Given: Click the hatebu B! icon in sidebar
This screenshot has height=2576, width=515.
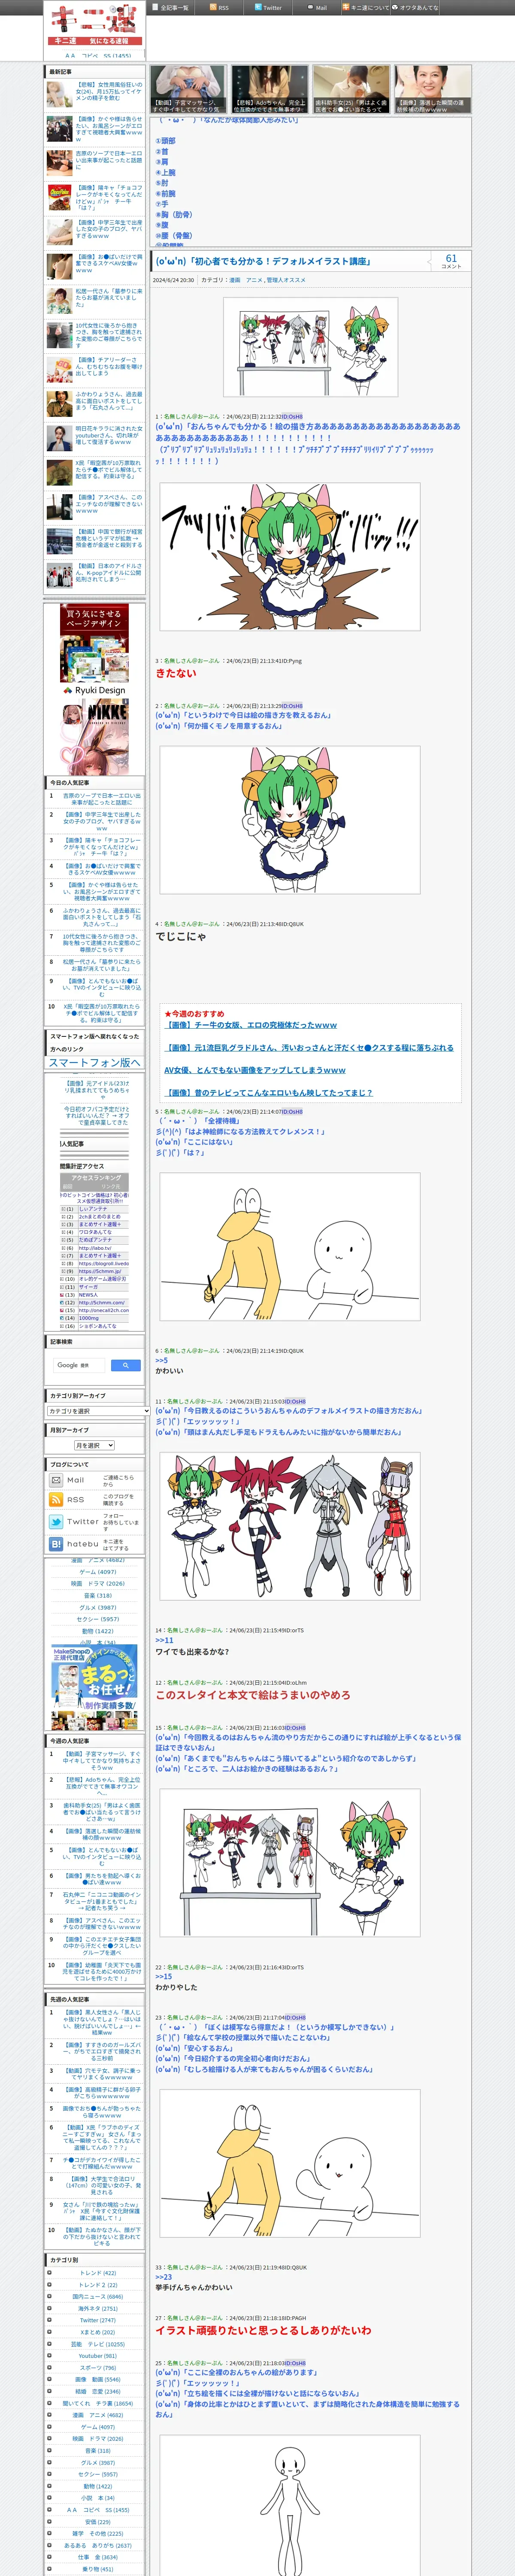Looking at the screenshot, I should 56,1543.
